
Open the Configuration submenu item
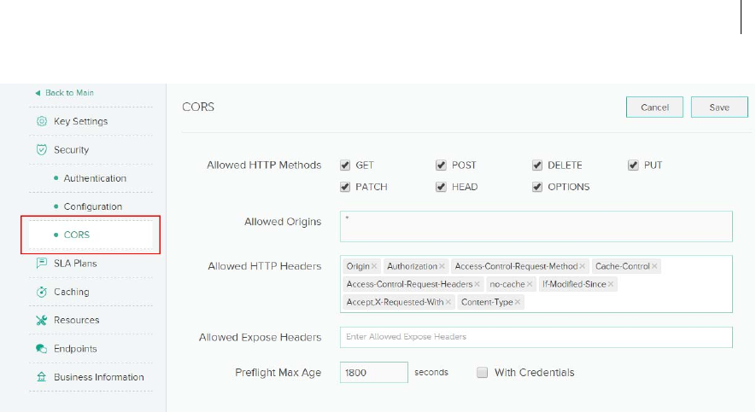coord(92,206)
